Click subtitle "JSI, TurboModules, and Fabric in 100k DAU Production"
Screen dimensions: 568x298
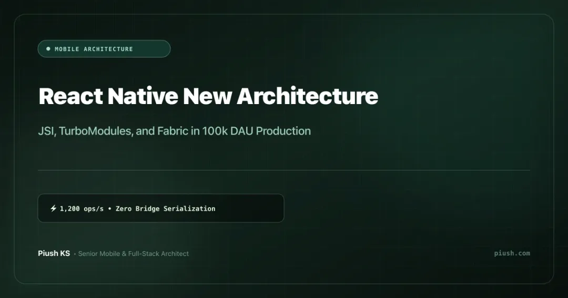(174, 131)
